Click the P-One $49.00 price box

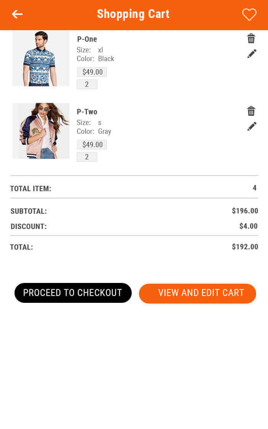[92, 72]
